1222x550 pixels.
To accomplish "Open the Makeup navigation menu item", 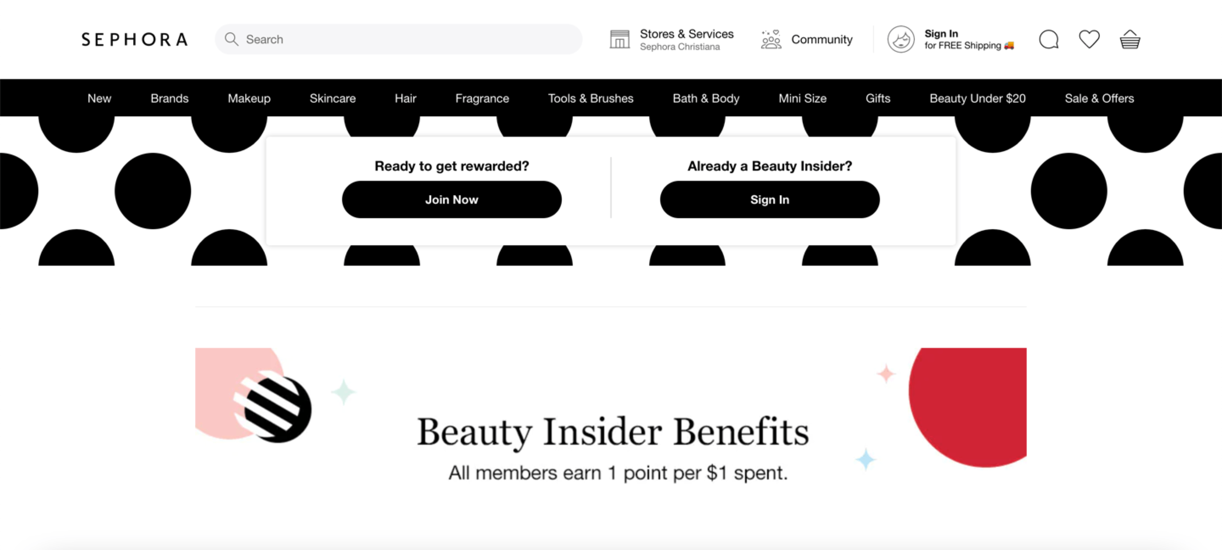I will (249, 98).
